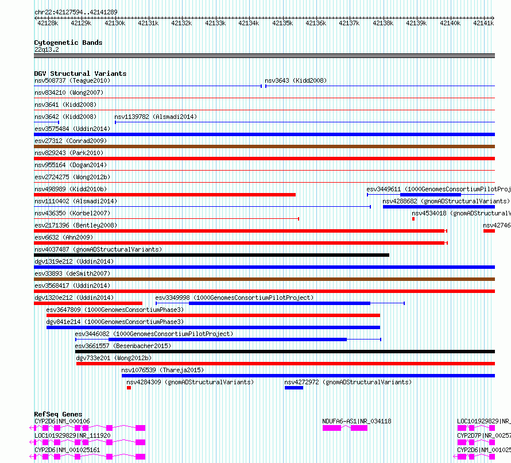The width and height of the screenshot is (511, 463).
Task: Click the 42134k ruler position
Action: [x=249, y=23]
